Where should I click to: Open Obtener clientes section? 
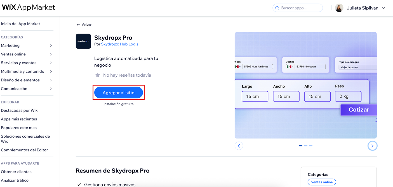16,172
